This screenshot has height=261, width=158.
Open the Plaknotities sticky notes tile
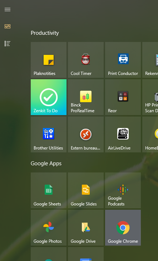click(x=49, y=60)
